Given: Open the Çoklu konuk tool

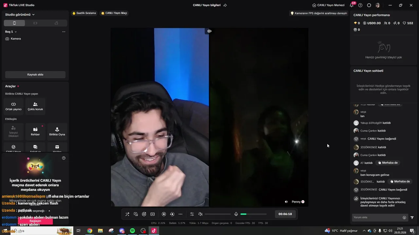Looking at the screenshot, I should 35,106.
